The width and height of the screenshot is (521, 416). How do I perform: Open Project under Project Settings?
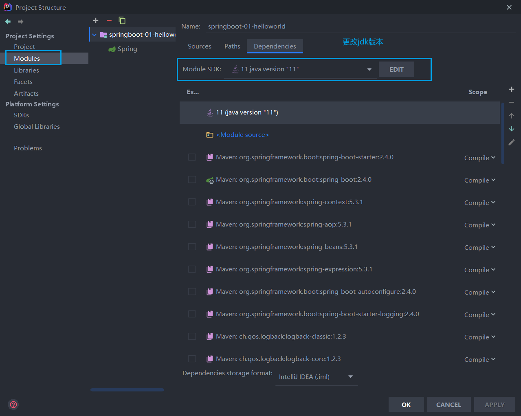[x=24, y=47]
